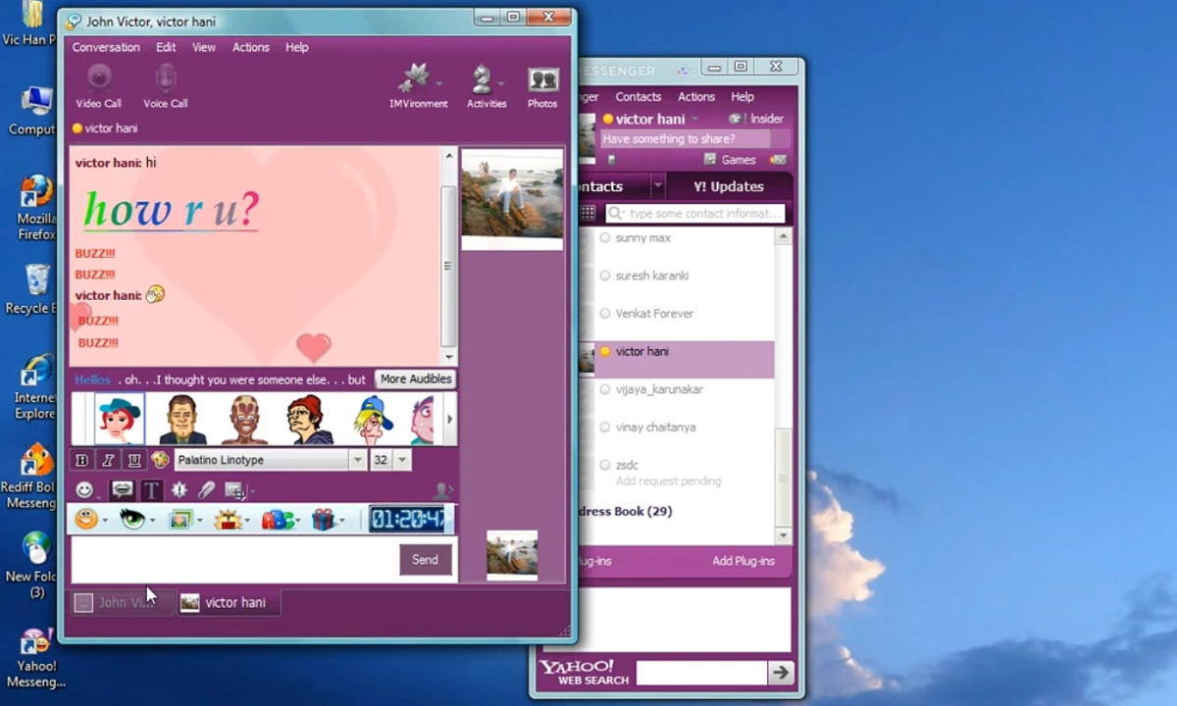Select the man in suit audible avatar
1177x706 pixels.
click(x=182, y=420)
